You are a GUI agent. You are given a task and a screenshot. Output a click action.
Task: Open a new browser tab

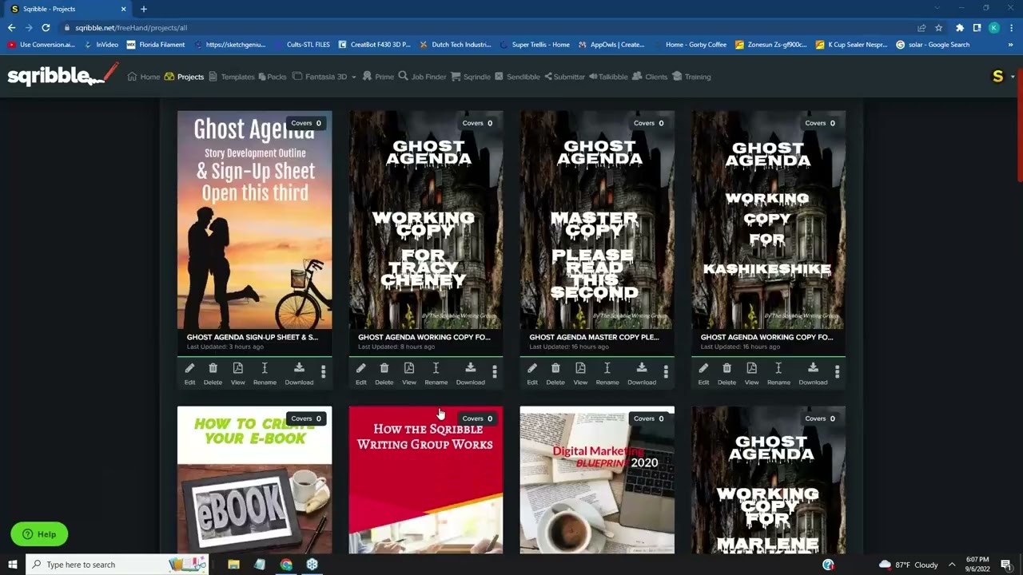[x=144, y=9]
